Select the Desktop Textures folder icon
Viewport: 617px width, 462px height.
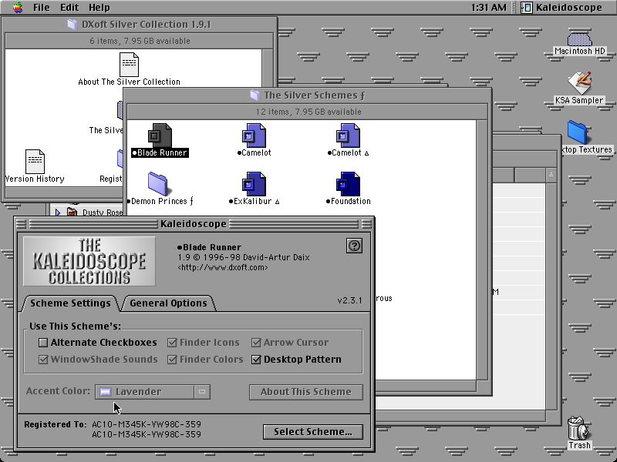pyautogui.click(x=577, y=132)
